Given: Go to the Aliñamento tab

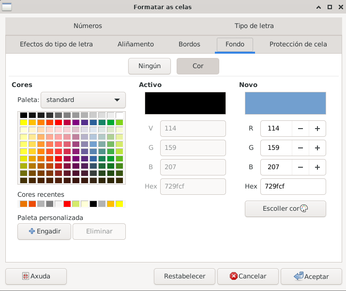Looking at the screenshot, I should 135,44.
